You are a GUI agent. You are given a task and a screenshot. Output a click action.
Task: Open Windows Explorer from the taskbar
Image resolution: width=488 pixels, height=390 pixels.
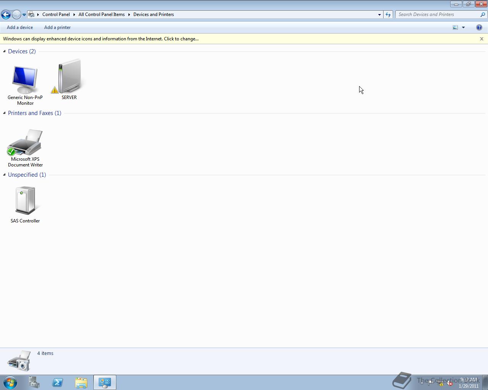81,382
